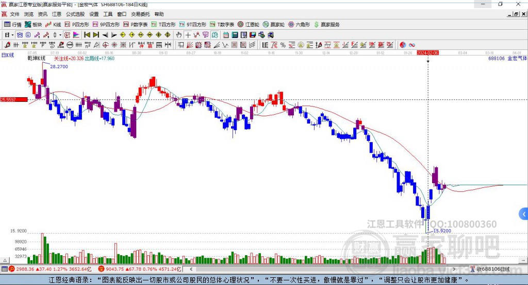Open the 资讯 menu
The height and width of the screenshot is (285, 528).
point(42,14)
